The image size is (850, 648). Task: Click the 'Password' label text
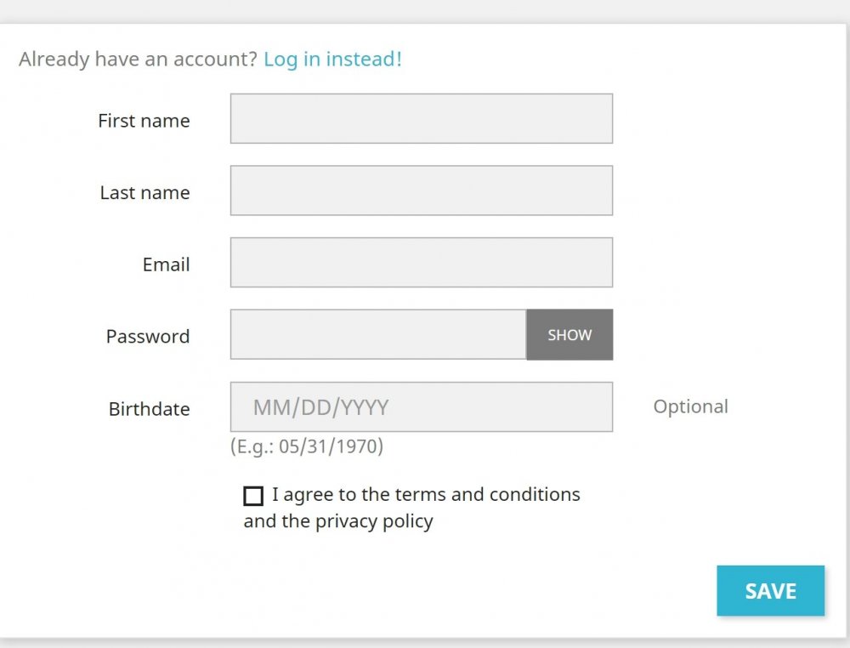pos(148,337)
